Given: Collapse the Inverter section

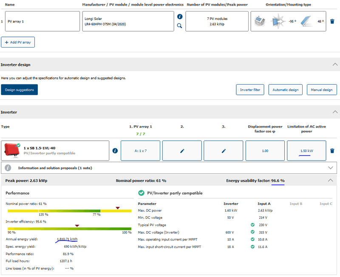Looking at the screenshot, I should coord(335,112).
